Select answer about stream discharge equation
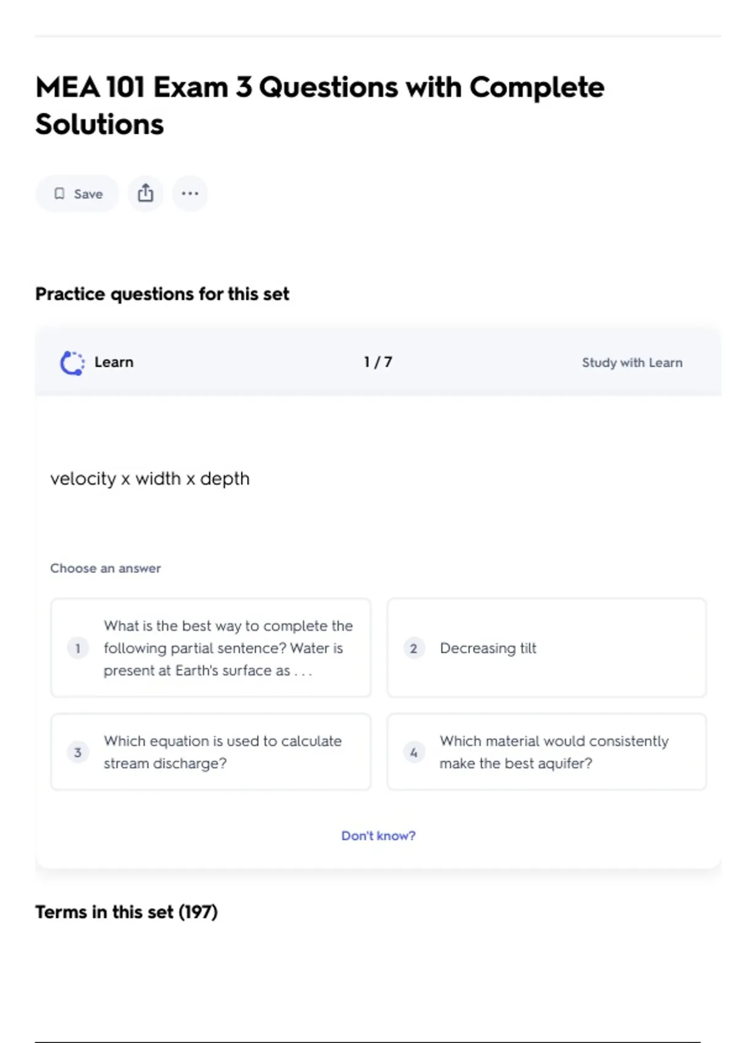Image resolution: width=736 pixels, height=1043 pixels. coord(211,752)
